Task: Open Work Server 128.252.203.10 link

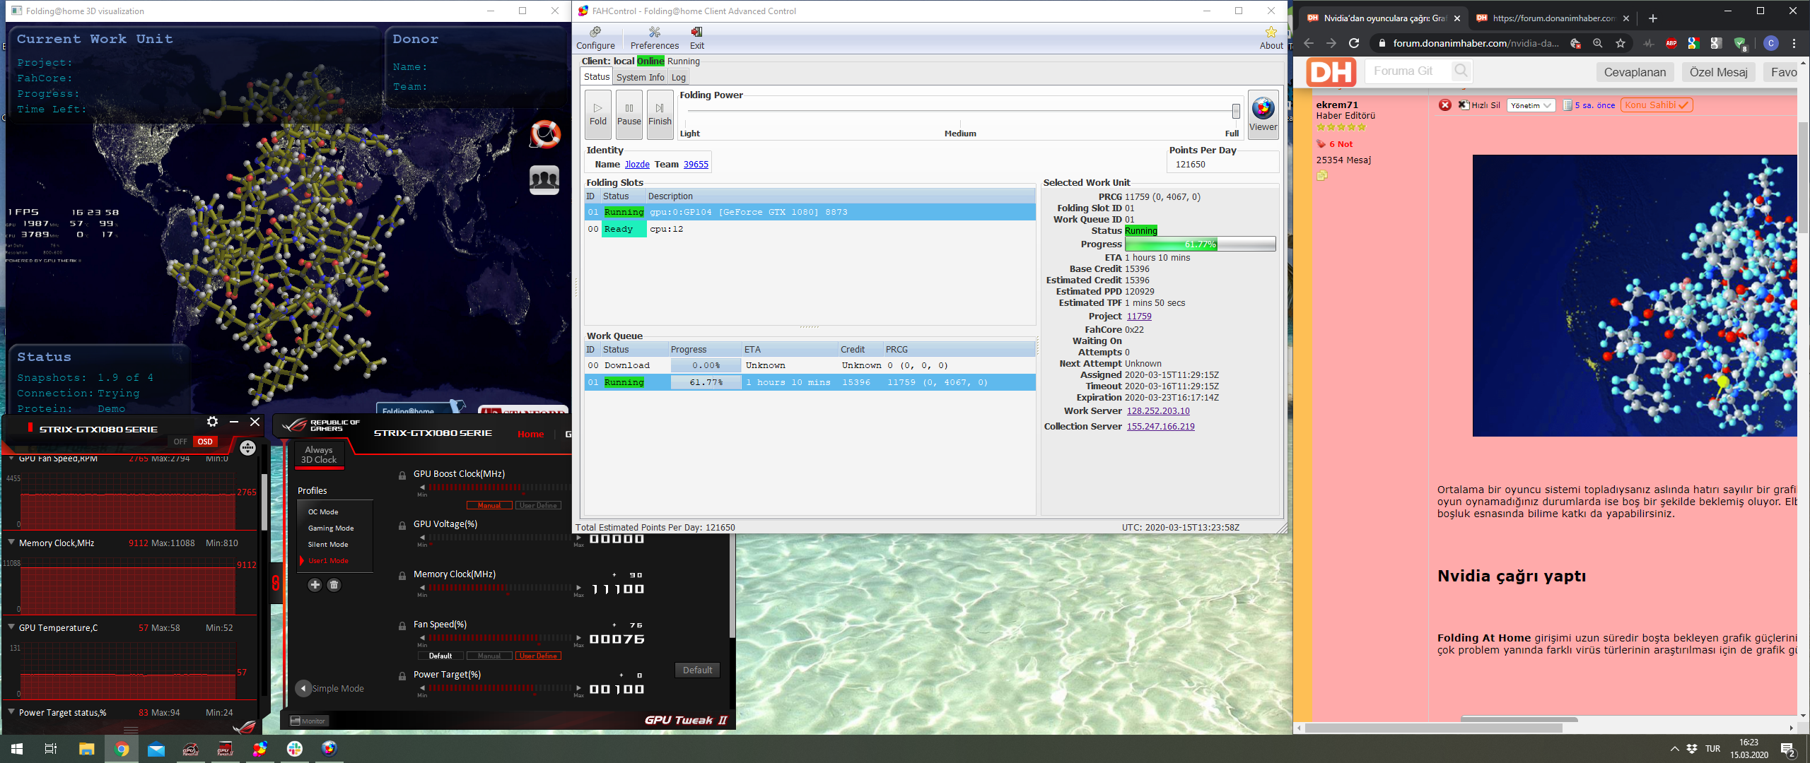Action: [x=1158, y=410]
